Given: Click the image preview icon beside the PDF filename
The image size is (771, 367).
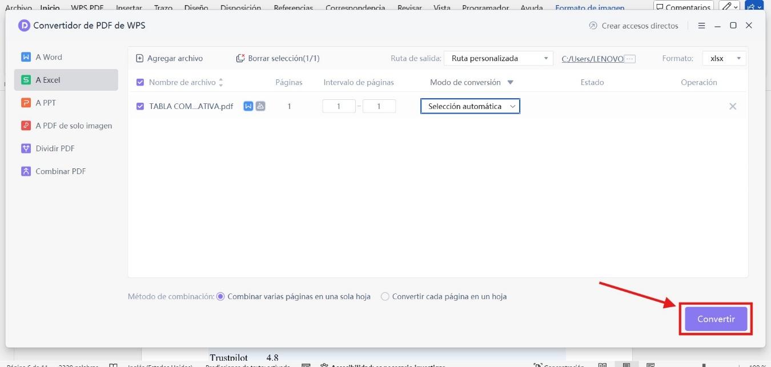Looking at the screenshot, I should pos(259,106).
